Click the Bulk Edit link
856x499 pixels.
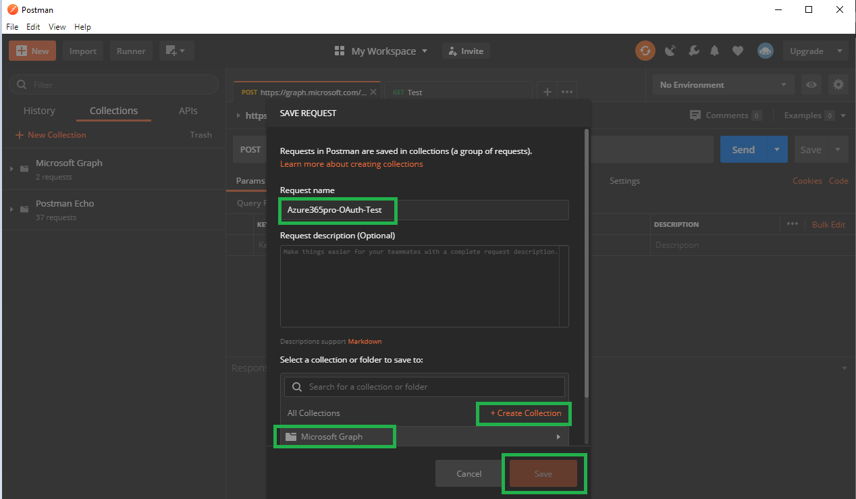coord(828,224)
